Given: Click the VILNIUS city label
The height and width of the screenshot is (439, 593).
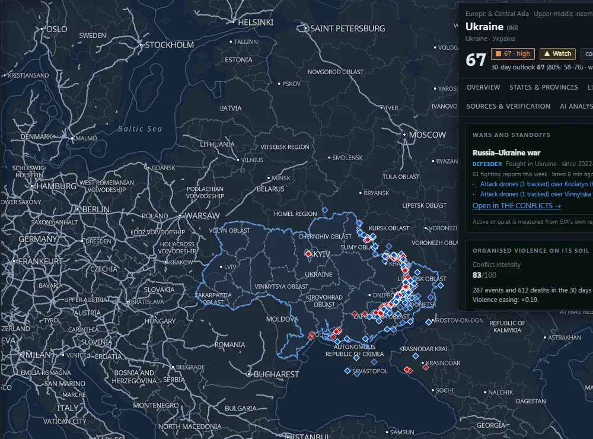Looking at the screenshot, I should coord(252,160).
